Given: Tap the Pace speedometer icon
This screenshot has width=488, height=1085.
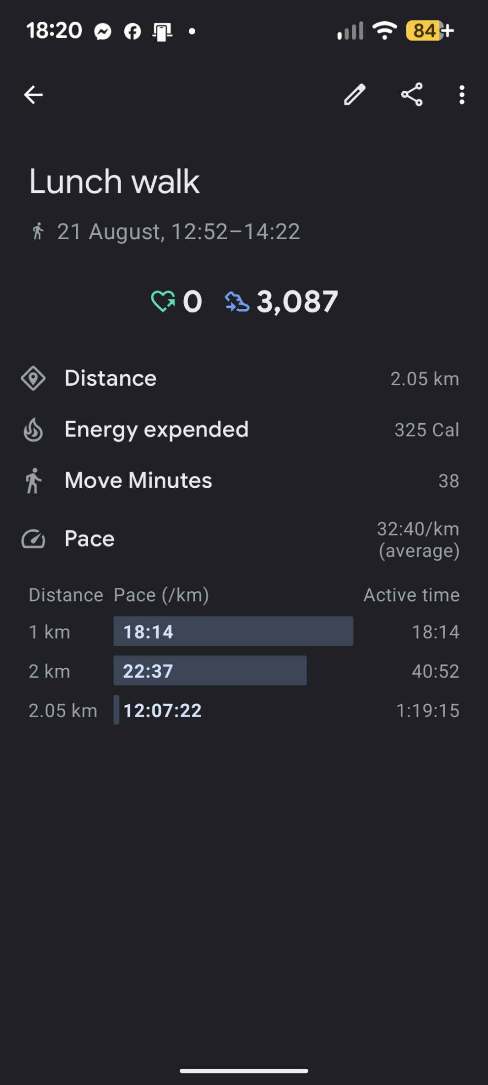Looking at the screenshot, I should click(33, 539).
